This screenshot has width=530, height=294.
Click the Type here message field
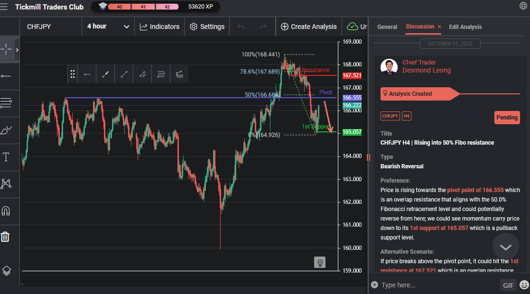coord(438,285)
